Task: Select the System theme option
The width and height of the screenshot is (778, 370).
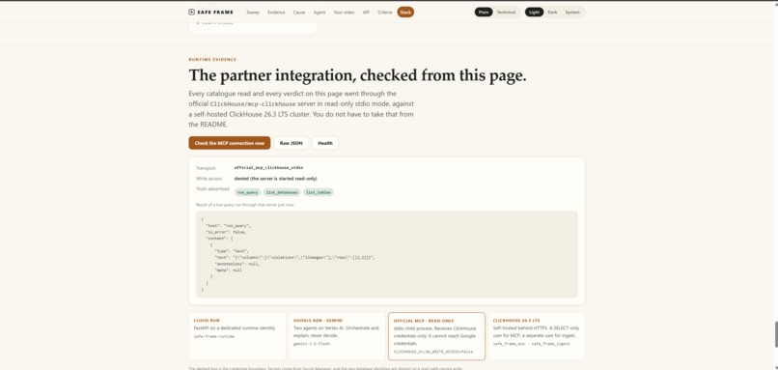Action: [x=572, y=12]
